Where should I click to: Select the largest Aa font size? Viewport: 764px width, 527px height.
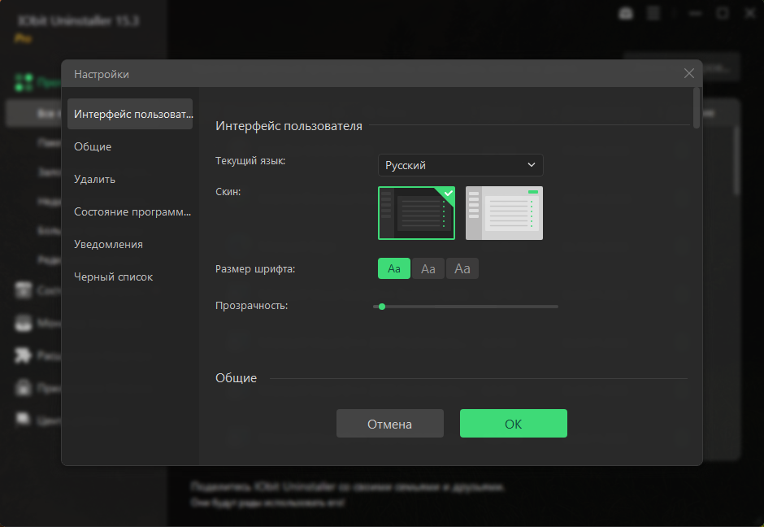click(x=462, y=268)
